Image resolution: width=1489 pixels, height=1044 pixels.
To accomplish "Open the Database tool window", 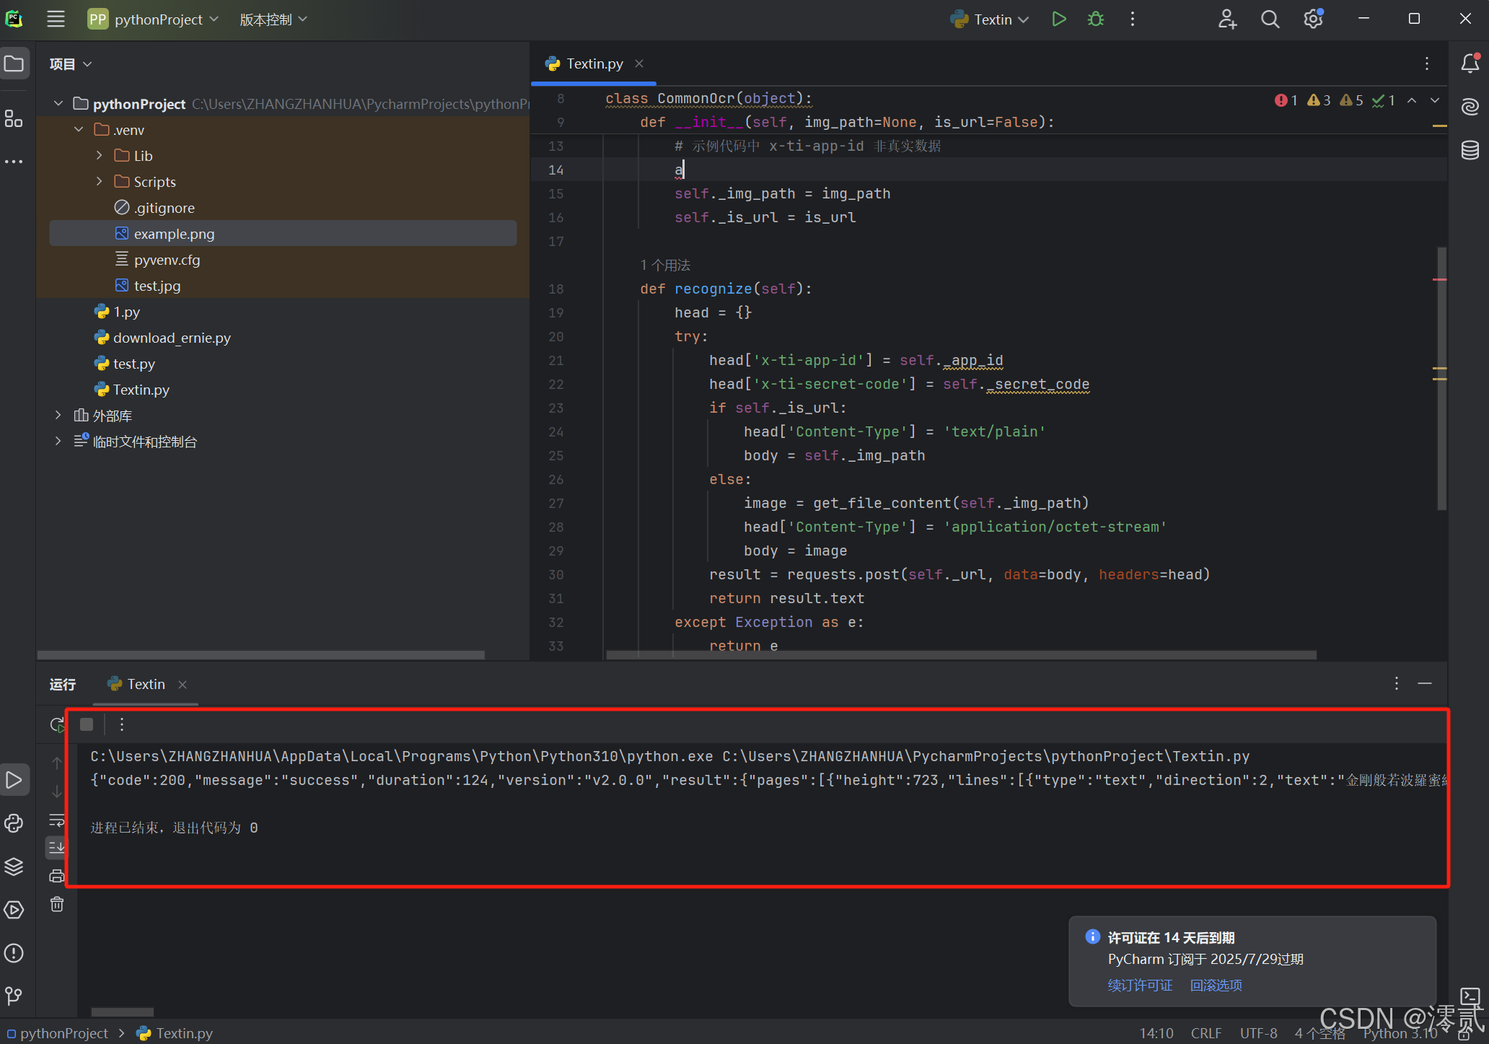I will [x=1470, y=150].
